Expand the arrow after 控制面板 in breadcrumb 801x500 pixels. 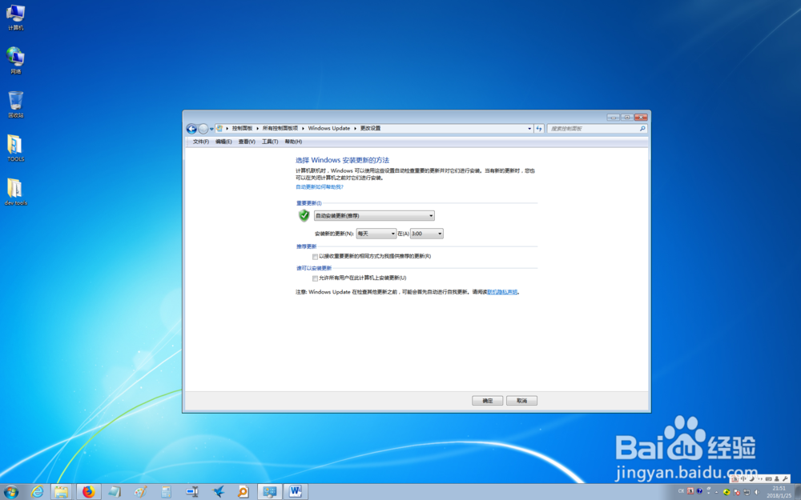(x=257, y=129)
